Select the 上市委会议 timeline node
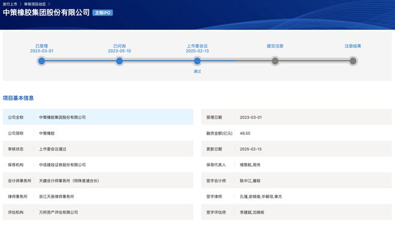Image resolution: width=395 pixels, height=225 pixels. pyautogui.click(x=197, y=61)
